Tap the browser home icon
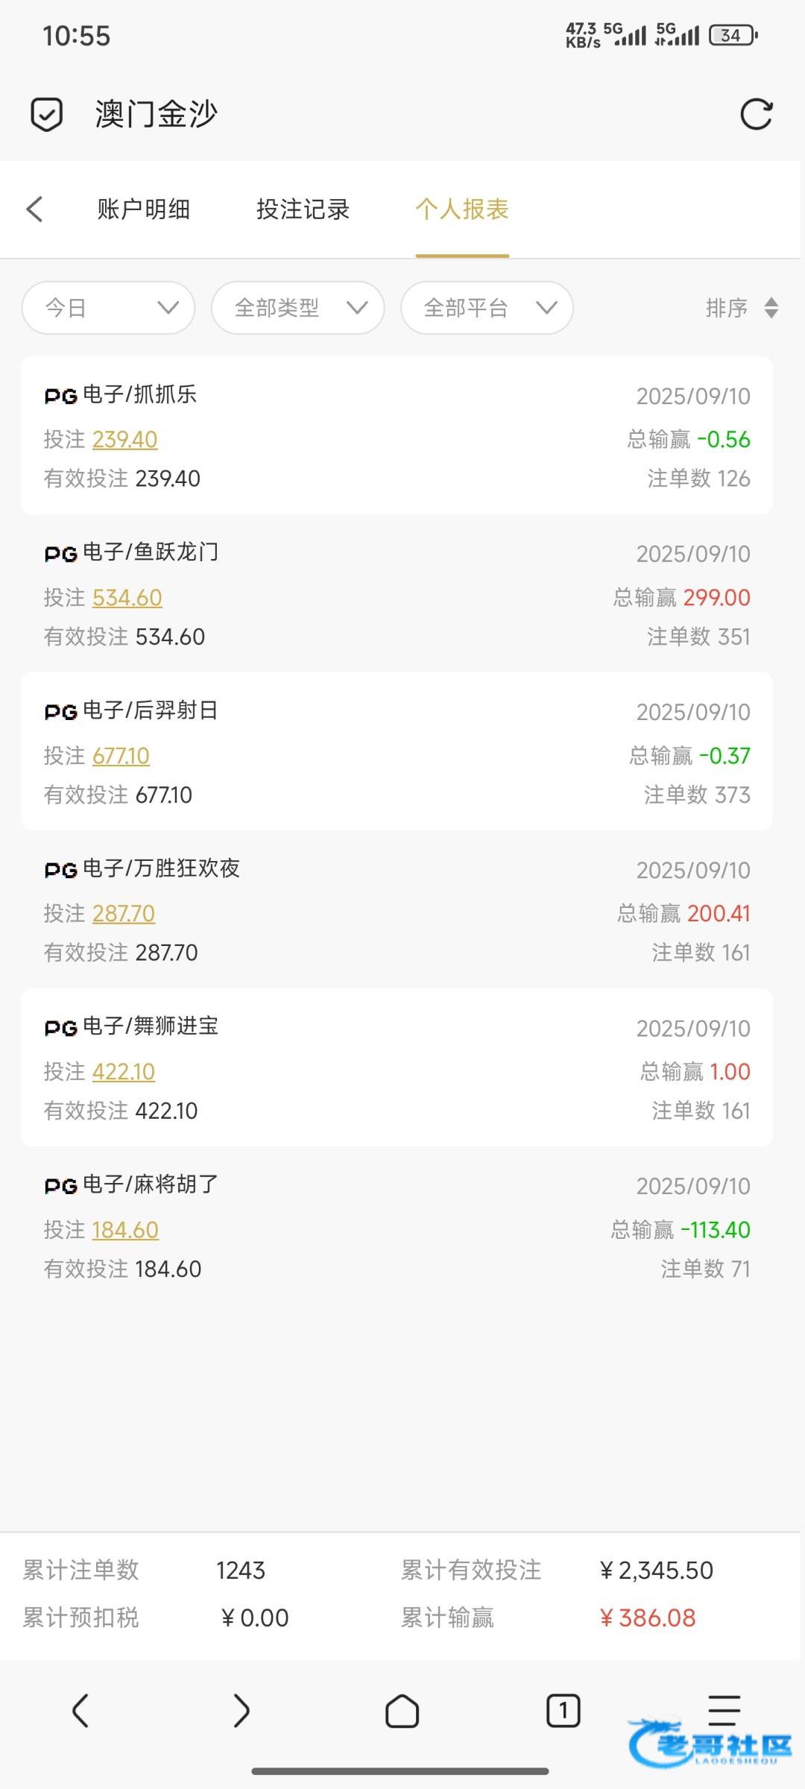The width and height of the screenshot is (805, 1789). point(402,1710)
